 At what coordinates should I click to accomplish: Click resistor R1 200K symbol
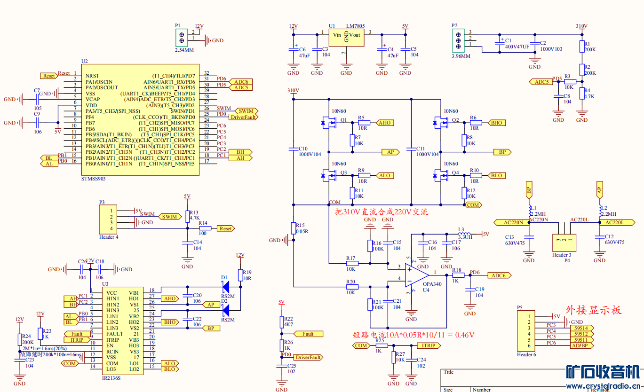click(x=582, y=46)
